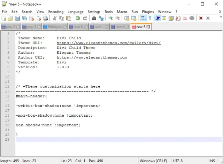Close the new 5 tab with its X
Viewport: 223px width, 164px height.
tap(148, 27)
